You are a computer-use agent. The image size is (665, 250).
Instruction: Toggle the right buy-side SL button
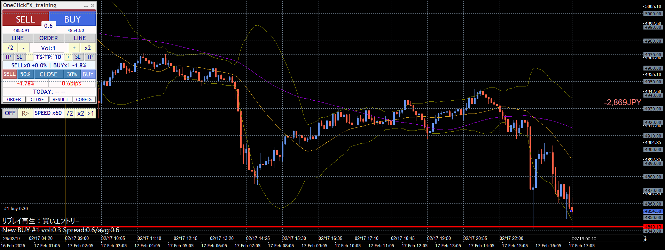(78, 57)
